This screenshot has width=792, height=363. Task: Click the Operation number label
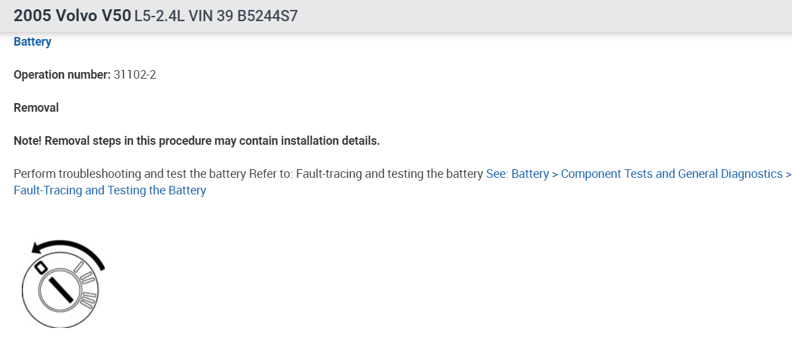pyautogui.click(x=62, y=75)
